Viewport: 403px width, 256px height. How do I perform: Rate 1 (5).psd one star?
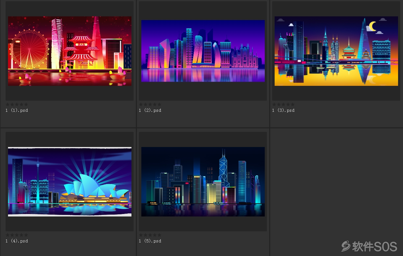tap(141, 235)
